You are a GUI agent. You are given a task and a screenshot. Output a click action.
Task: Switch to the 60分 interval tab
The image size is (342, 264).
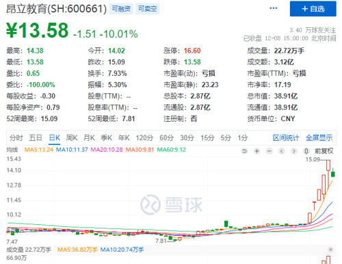(x=167, y=137)
